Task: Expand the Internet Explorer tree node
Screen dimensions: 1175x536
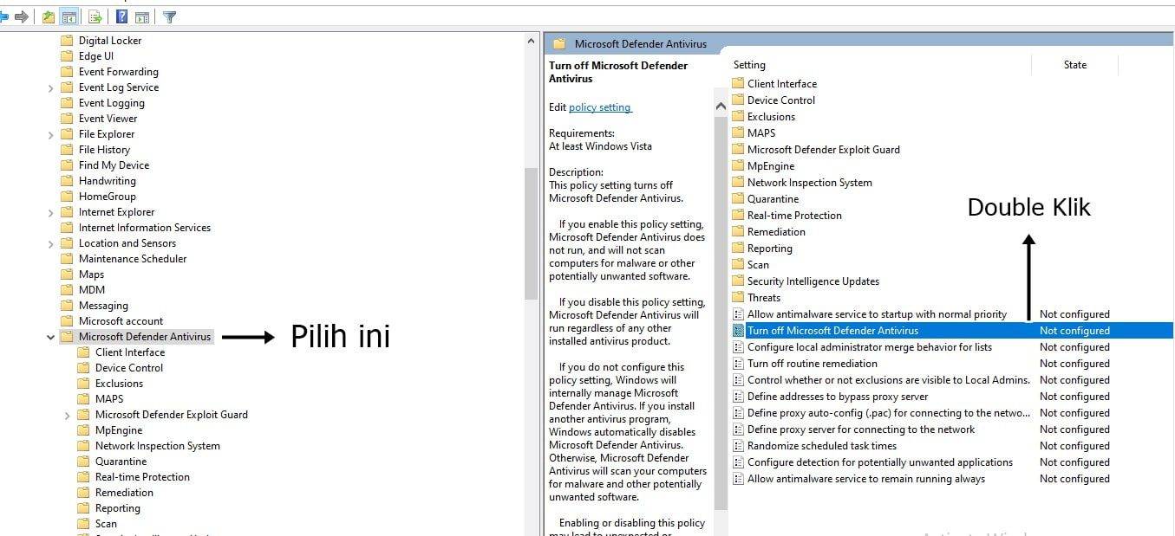Action: pos(50,212)
